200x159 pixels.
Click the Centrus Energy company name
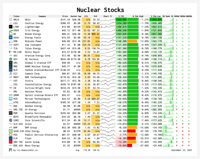coord(34,23)
